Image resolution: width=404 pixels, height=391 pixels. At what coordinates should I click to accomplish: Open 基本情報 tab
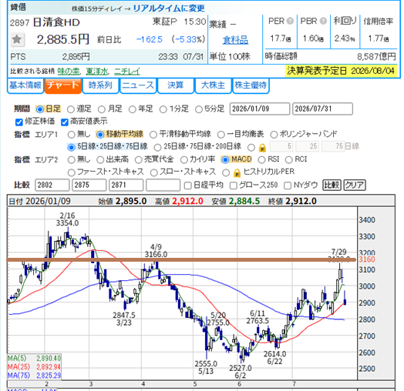click(x=25, y=85)
